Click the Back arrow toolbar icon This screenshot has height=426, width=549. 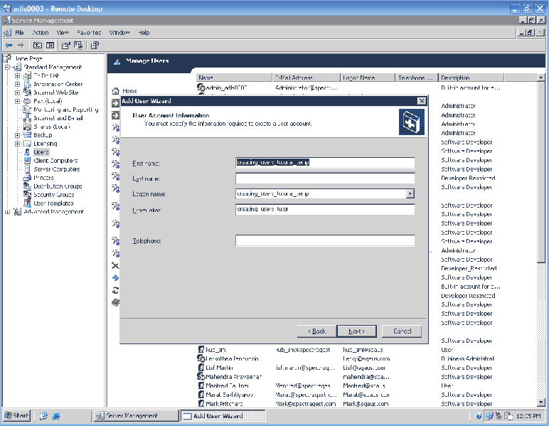pyautogui.click(x=9, y=45)
